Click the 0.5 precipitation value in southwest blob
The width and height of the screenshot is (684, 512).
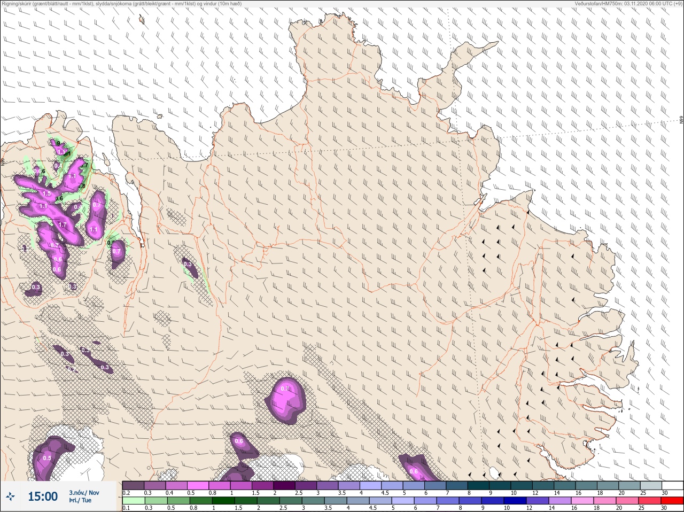[x=47, y=458]
